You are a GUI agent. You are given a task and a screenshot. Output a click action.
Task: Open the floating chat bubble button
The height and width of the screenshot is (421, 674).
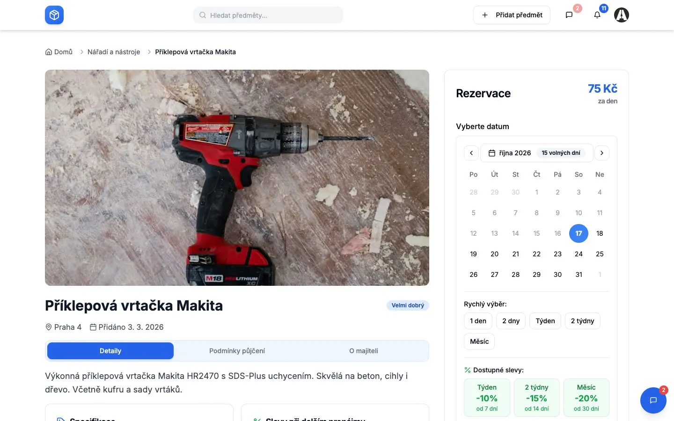coord(653,400)
